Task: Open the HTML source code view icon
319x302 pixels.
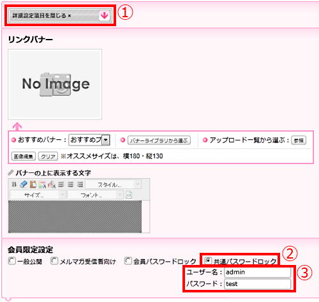Action: [x=129, y=195]
